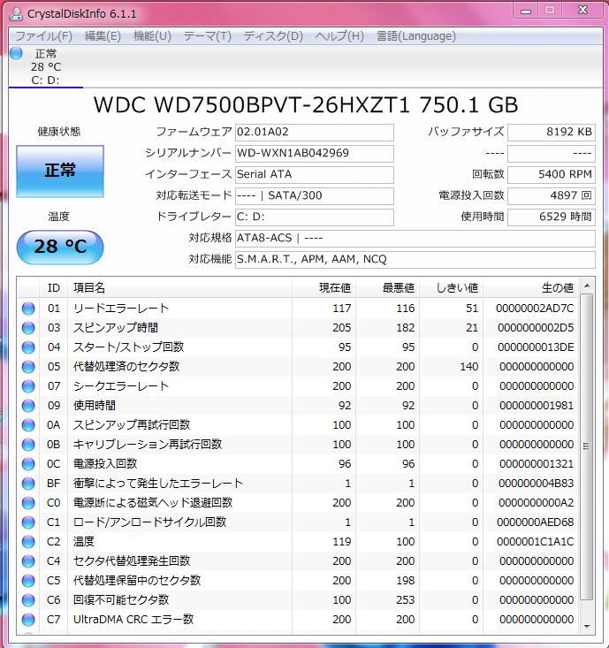
Task: Click raw value 0000000AED68
Action: click(535, 522)
